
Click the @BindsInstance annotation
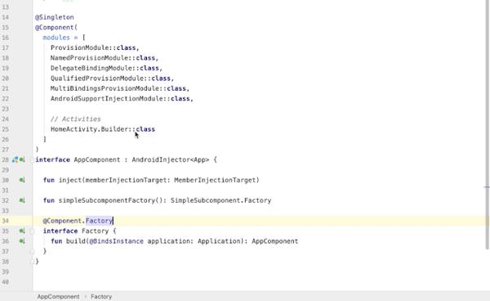(x=116, y=241)
